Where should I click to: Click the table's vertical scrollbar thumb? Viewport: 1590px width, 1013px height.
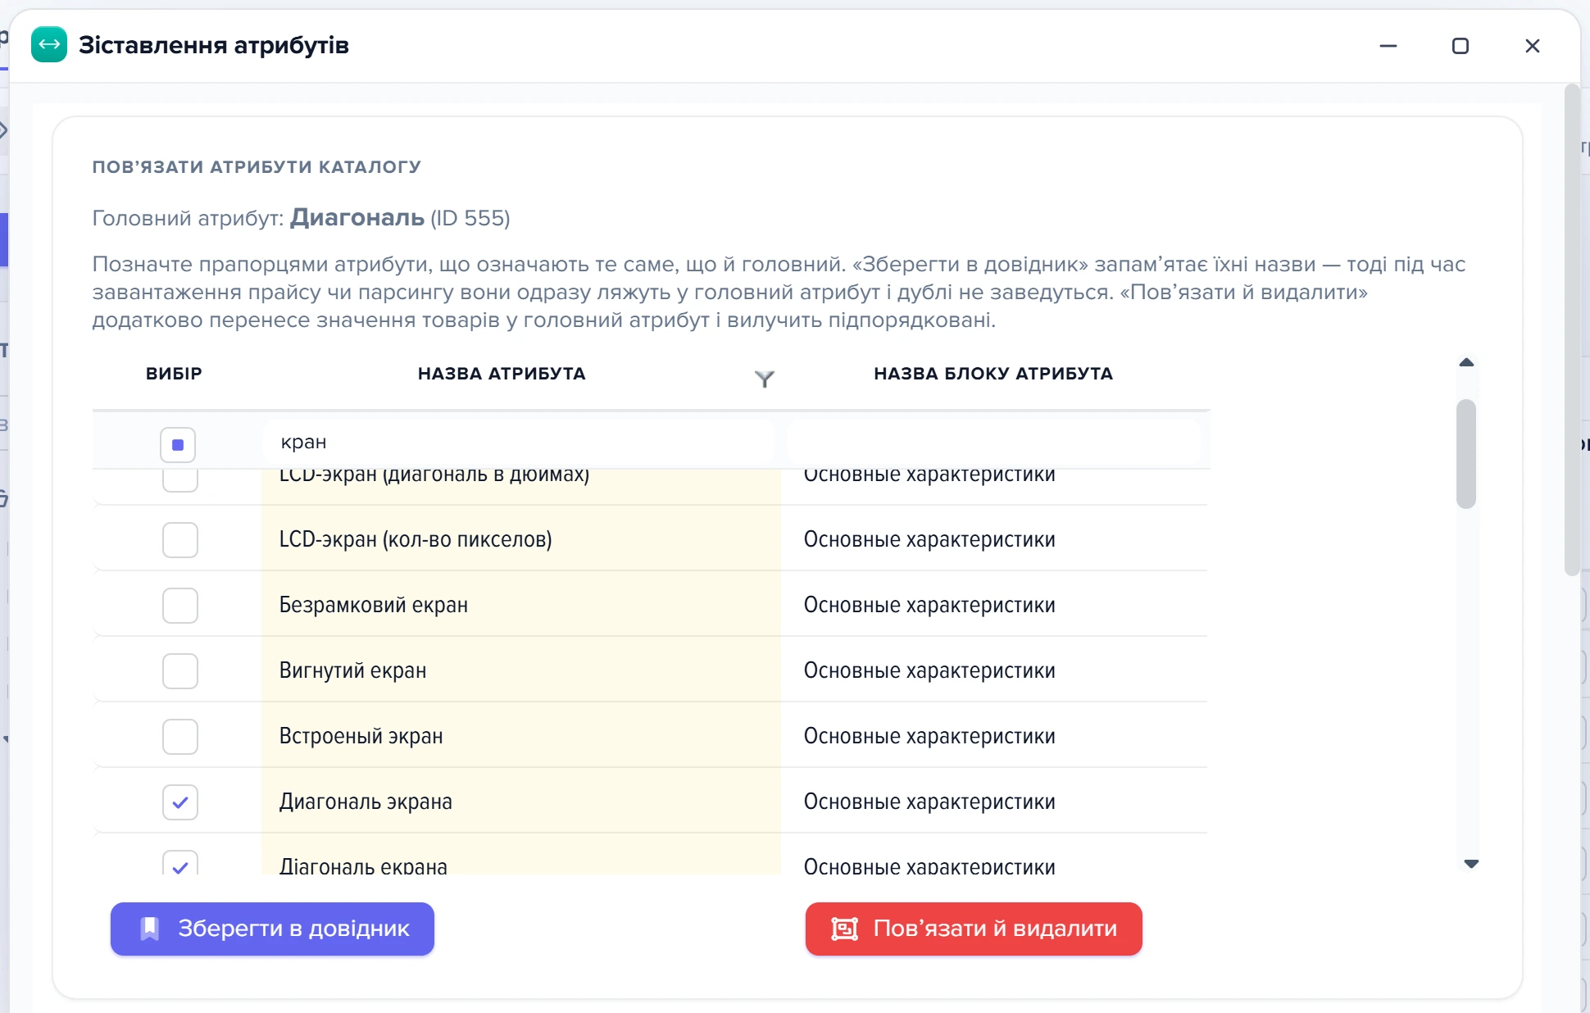click(1466, 453)
